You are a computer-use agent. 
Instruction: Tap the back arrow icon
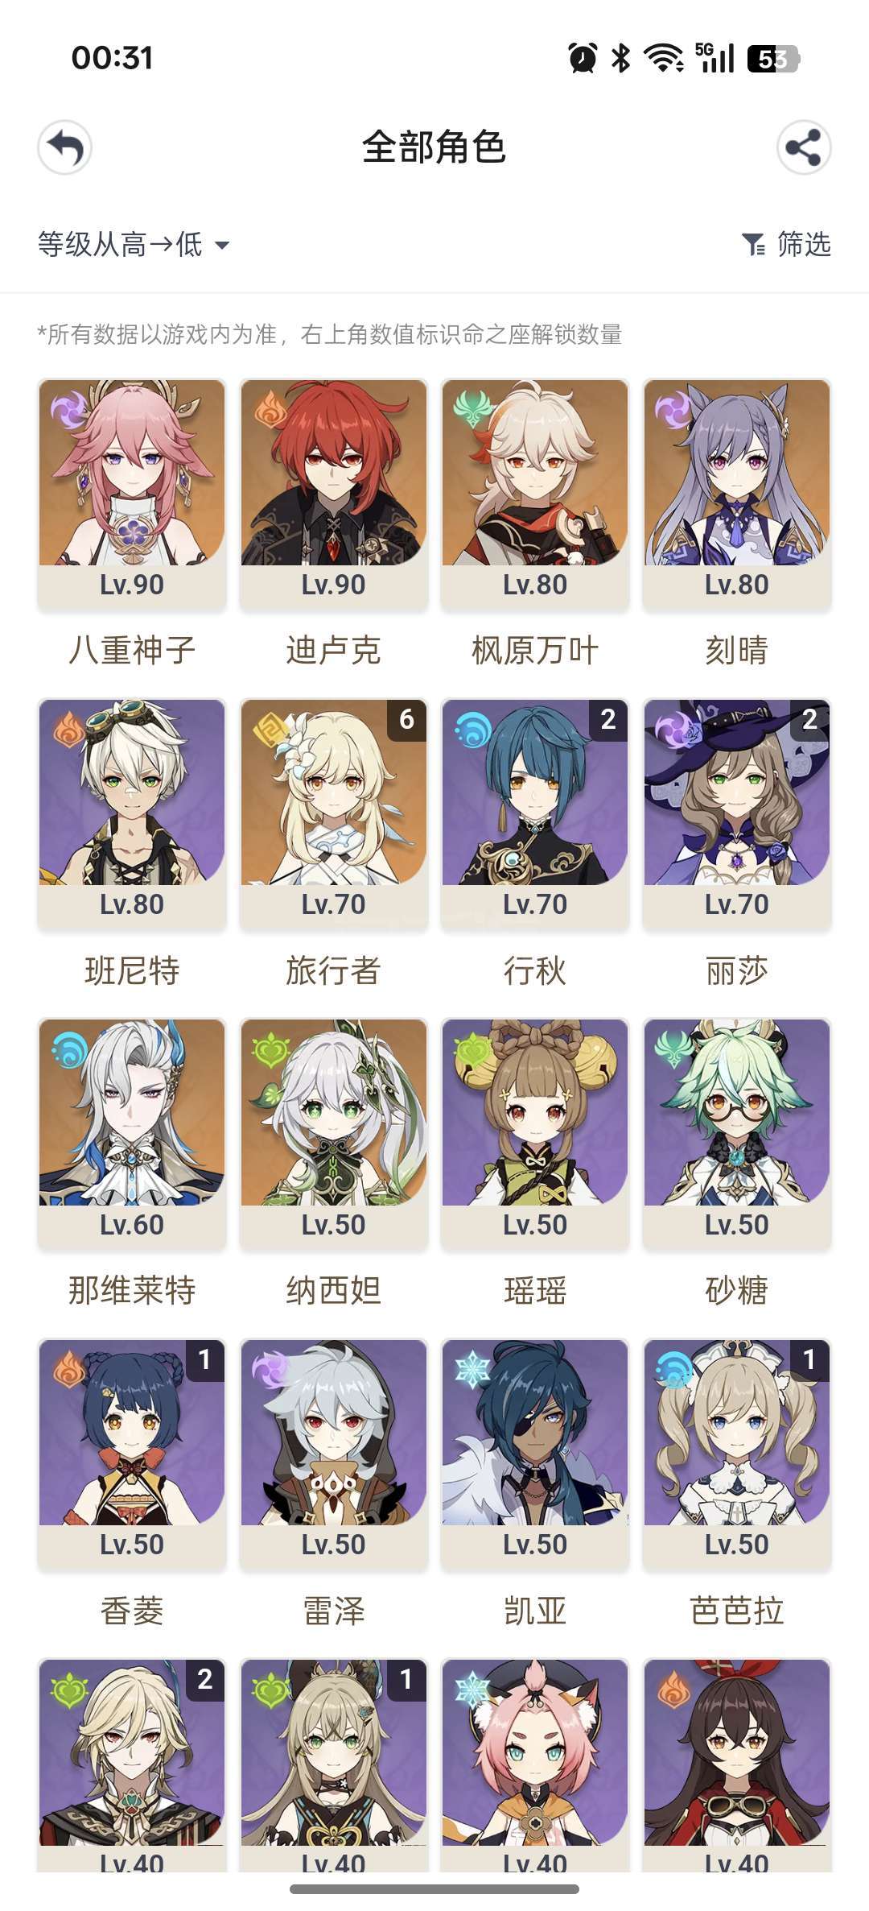coord(65,147)
